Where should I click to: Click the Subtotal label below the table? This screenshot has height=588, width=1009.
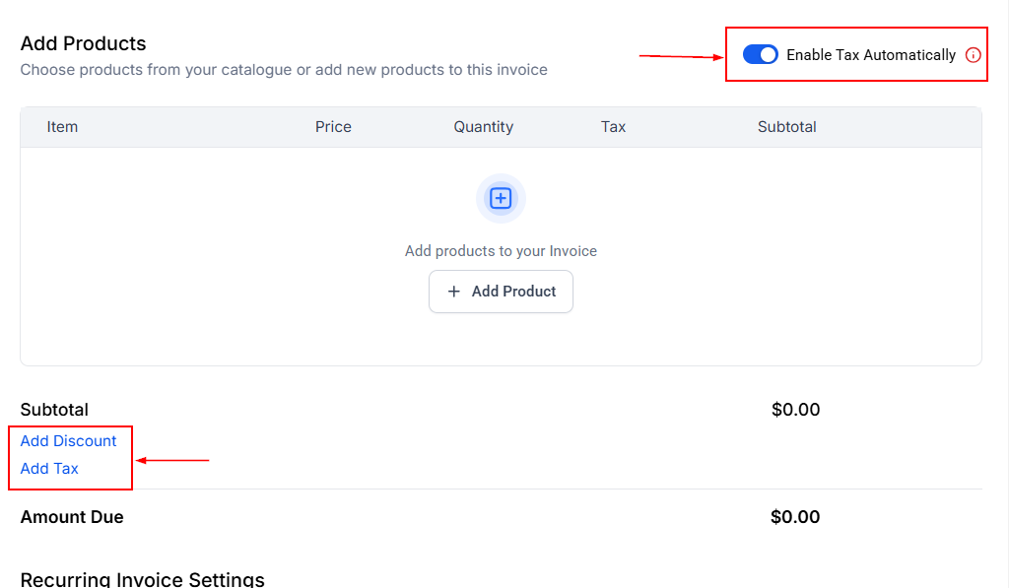[55, 409]
